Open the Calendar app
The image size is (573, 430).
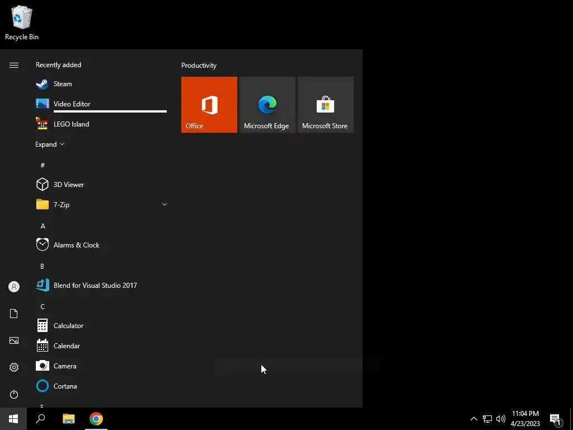point(101,345)
